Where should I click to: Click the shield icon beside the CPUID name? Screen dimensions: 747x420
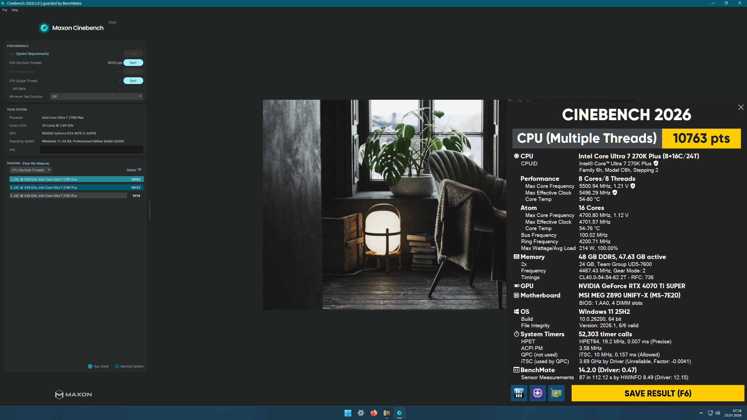(x=656, y=163)
